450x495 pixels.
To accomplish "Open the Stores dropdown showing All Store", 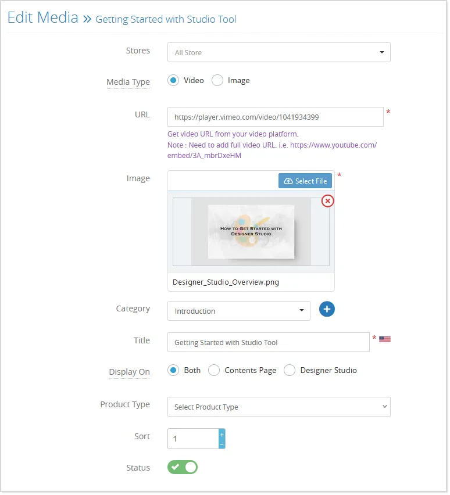I will point(280,52).
